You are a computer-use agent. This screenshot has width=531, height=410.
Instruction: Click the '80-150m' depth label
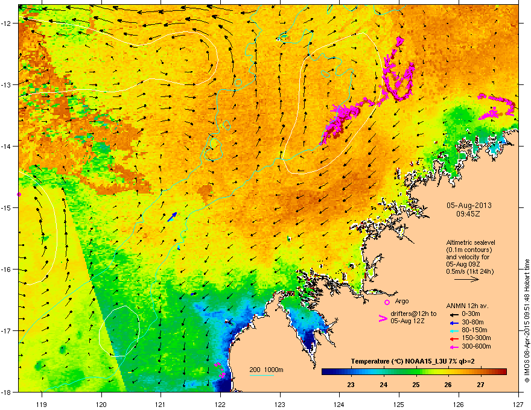point(474,330)
